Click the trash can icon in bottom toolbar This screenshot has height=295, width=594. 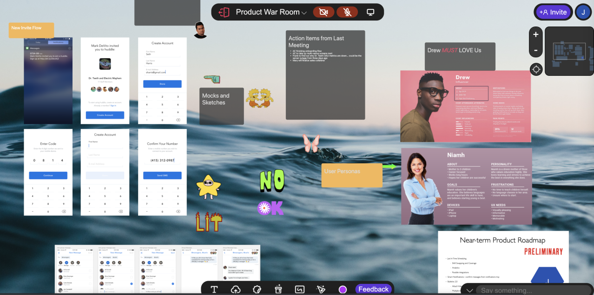coord(278,289)
